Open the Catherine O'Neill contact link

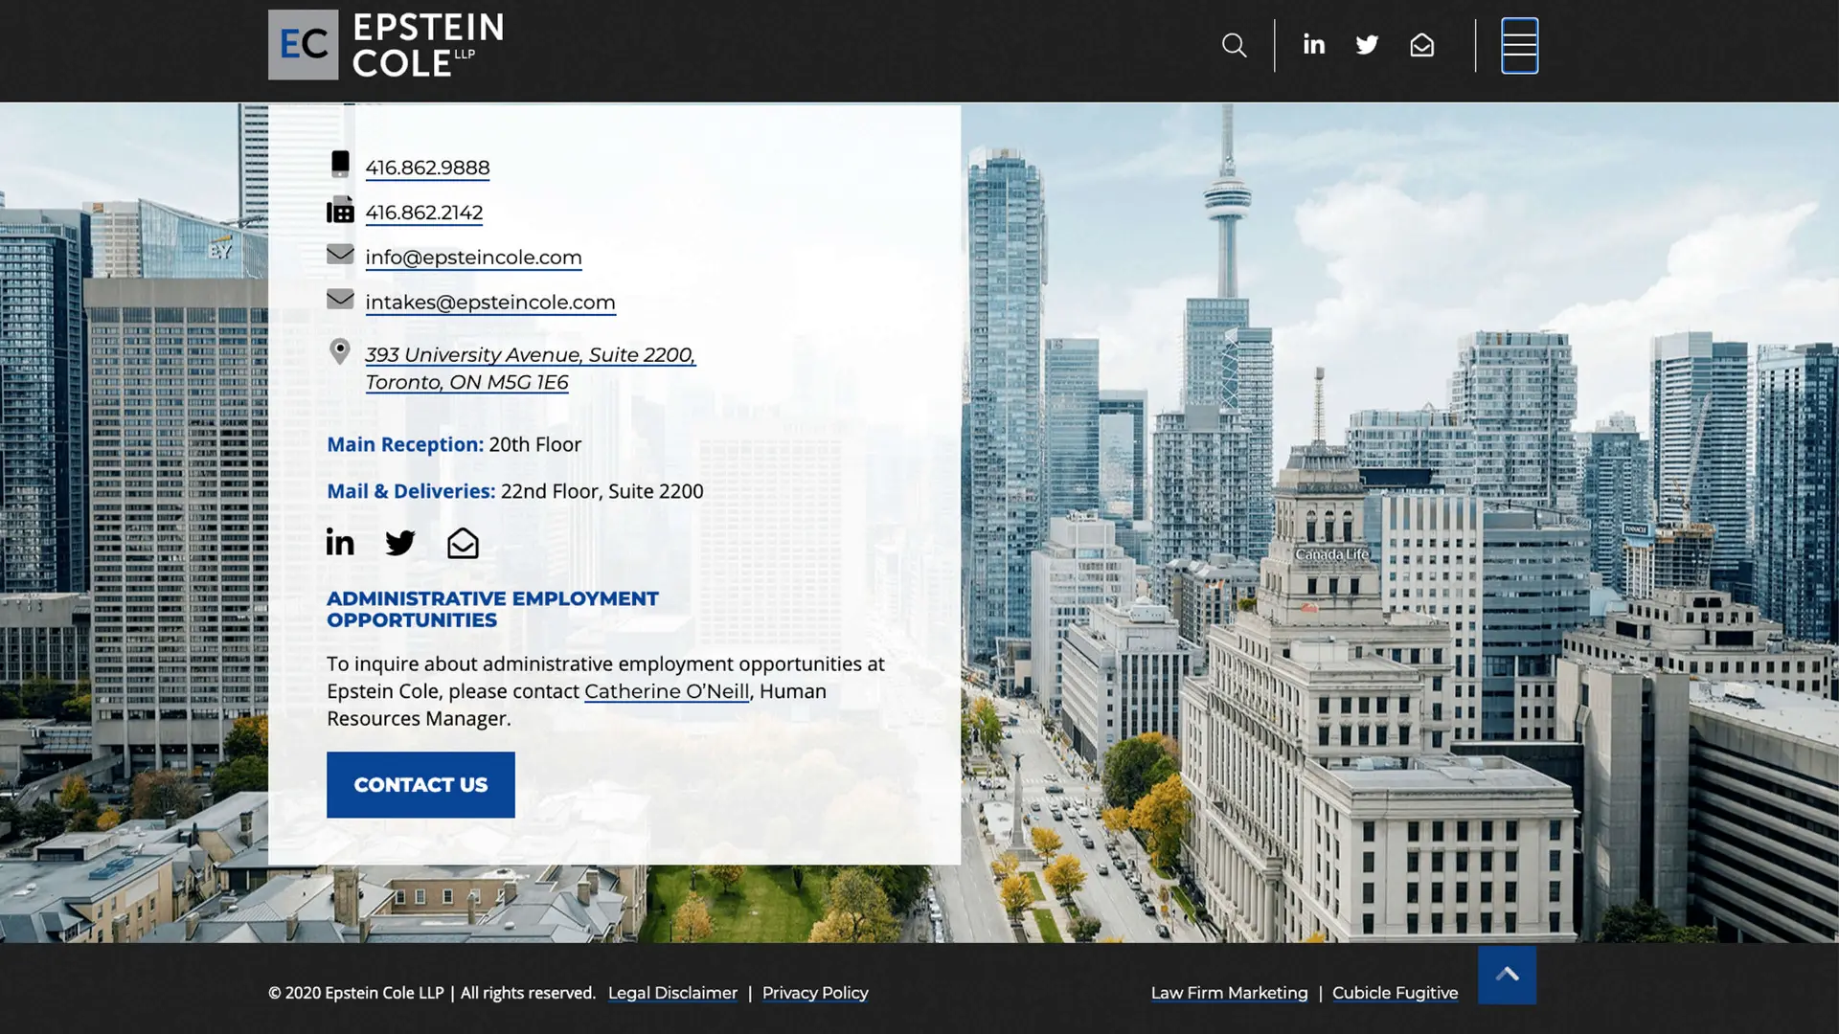click(667, 690)
